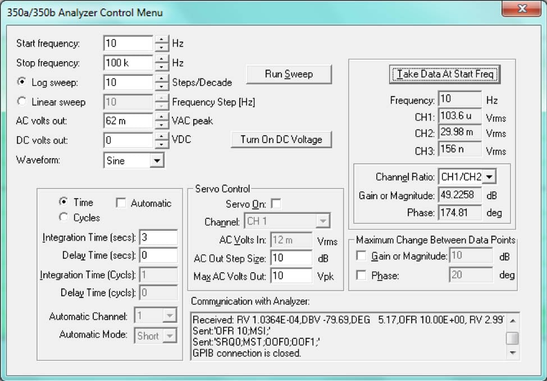Click Take Data At Start Freq
This screenshot has width=547, height=381.
point(444,74)
